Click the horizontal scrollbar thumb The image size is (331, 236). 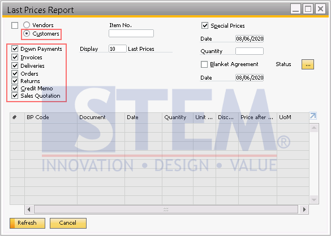tap(166, 209)
